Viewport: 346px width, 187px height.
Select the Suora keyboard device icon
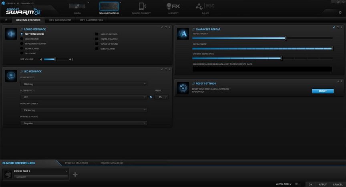click(77, 6)
